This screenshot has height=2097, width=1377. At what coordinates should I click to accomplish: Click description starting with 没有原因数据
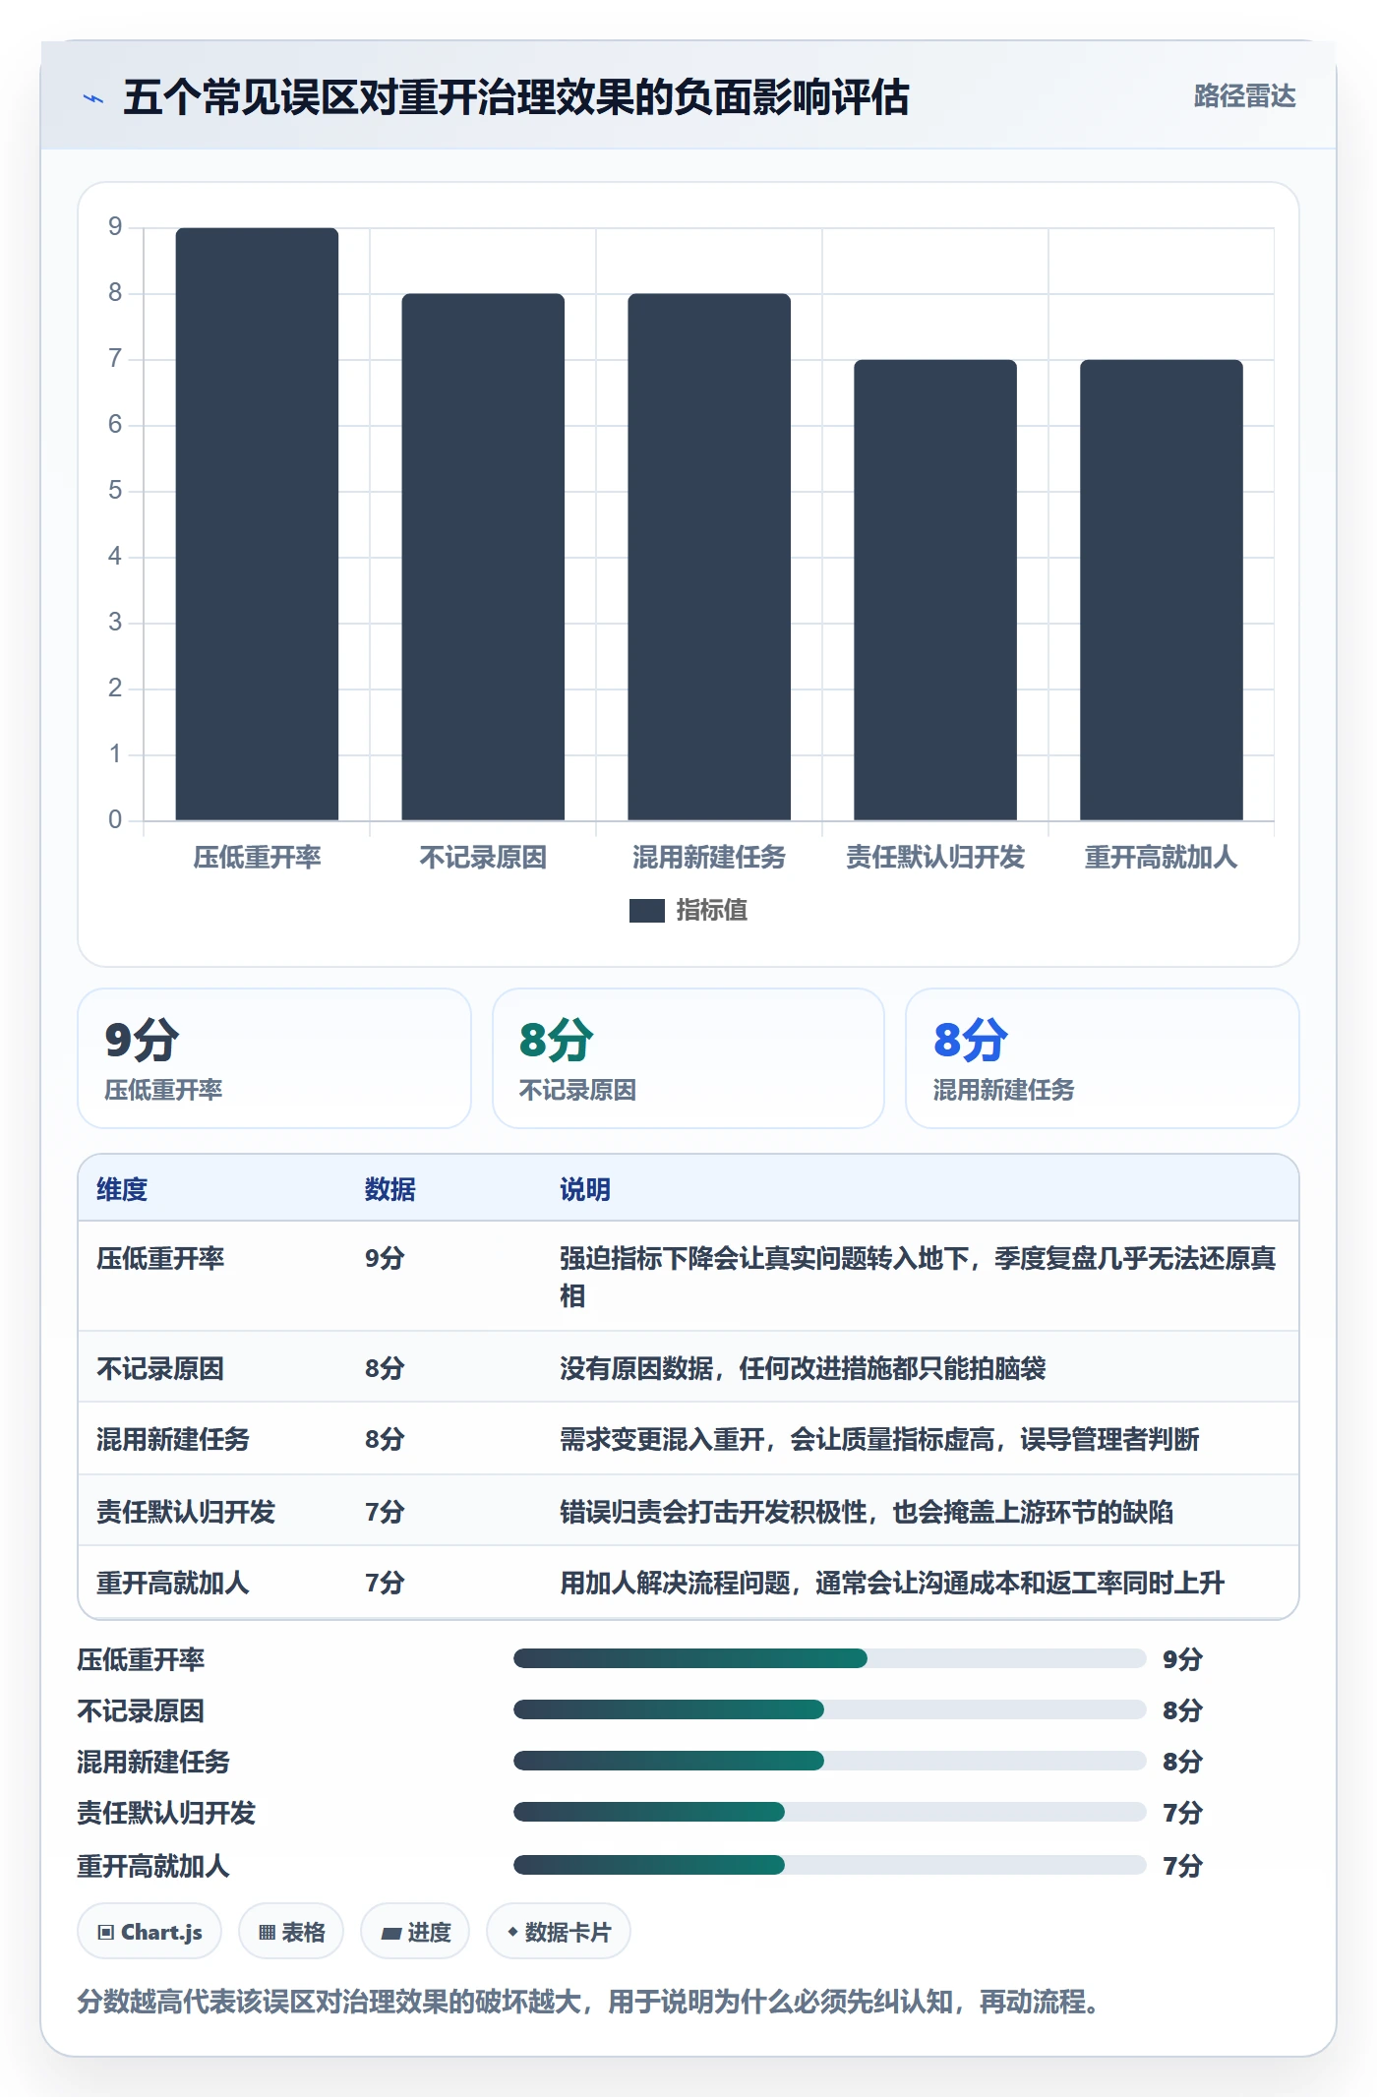click(x=803, y=1368)
